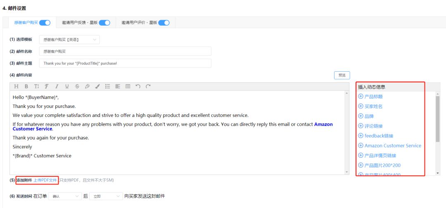The height and width of the screenshot is (208, 446).
Task: Insert a table into email content
Action: click(x=128, y=86)
